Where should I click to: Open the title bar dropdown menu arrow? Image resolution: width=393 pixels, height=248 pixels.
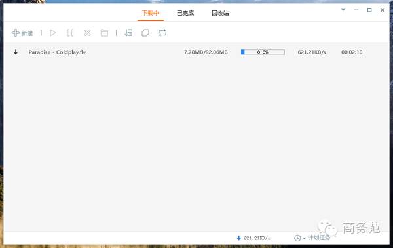tap(343, 10)
